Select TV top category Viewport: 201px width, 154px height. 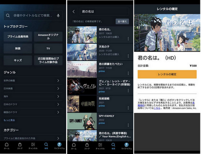point(48,48)
